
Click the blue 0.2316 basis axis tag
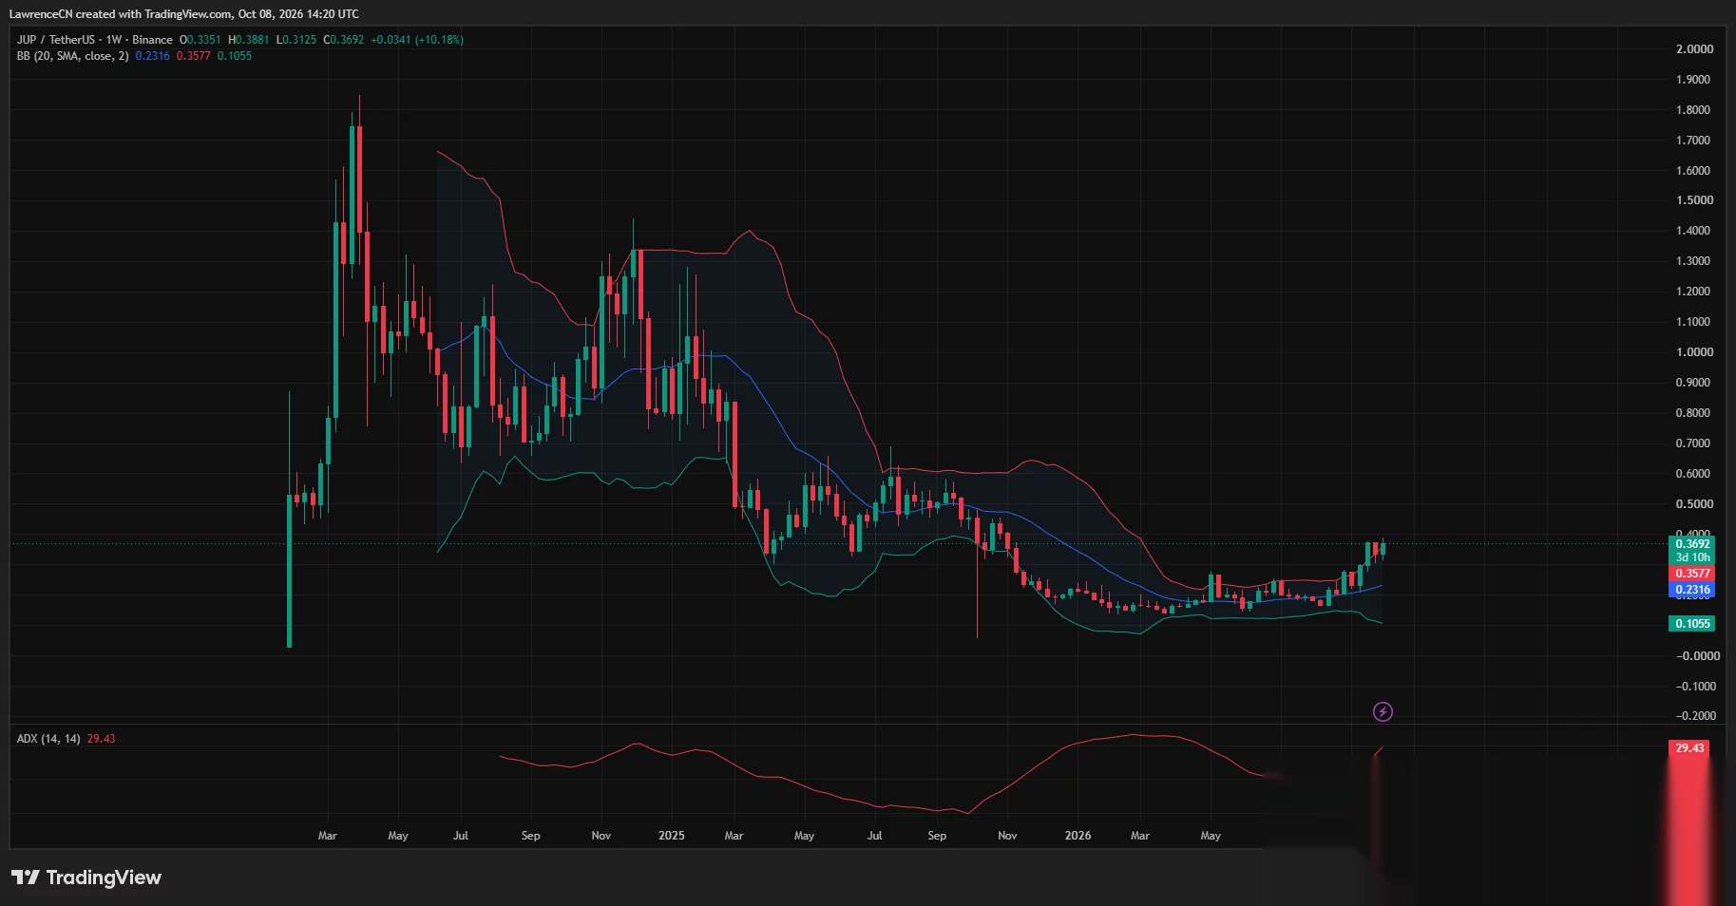click(x=1692, y=590)
